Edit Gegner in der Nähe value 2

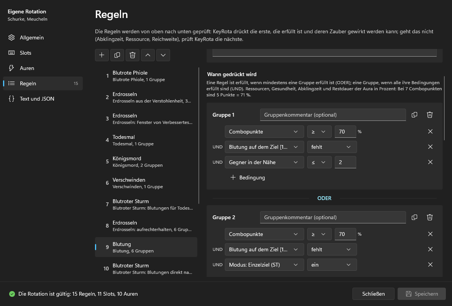point(346,162)
